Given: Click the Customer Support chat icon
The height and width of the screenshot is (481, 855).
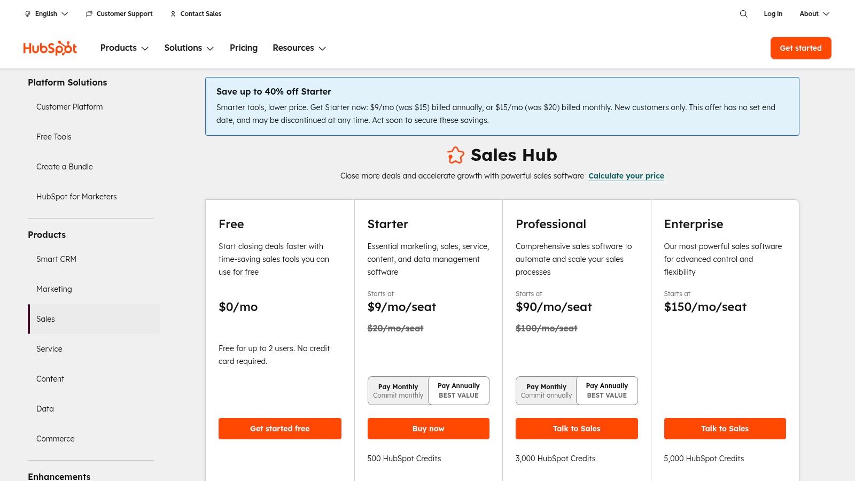Looking at the screenshot, I should pyautogui.click(x=89, y=14).
